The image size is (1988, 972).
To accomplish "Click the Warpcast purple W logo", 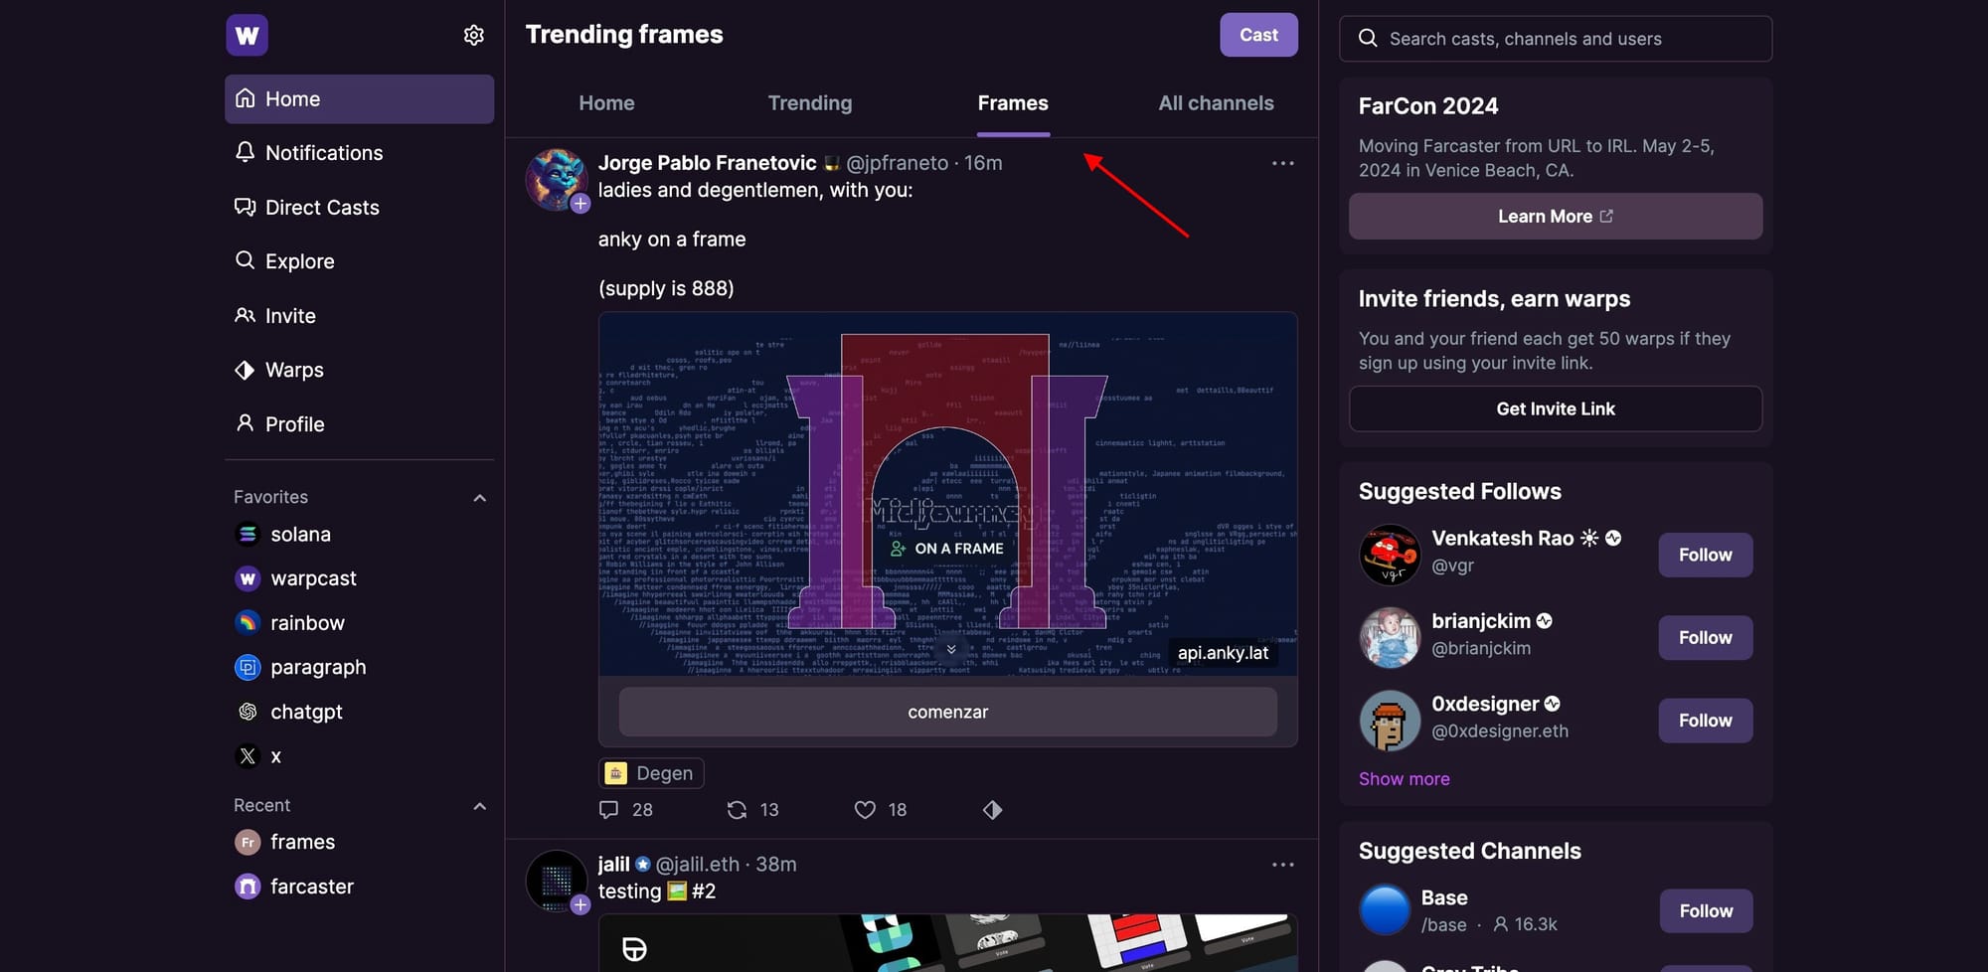I will [247, 35].
